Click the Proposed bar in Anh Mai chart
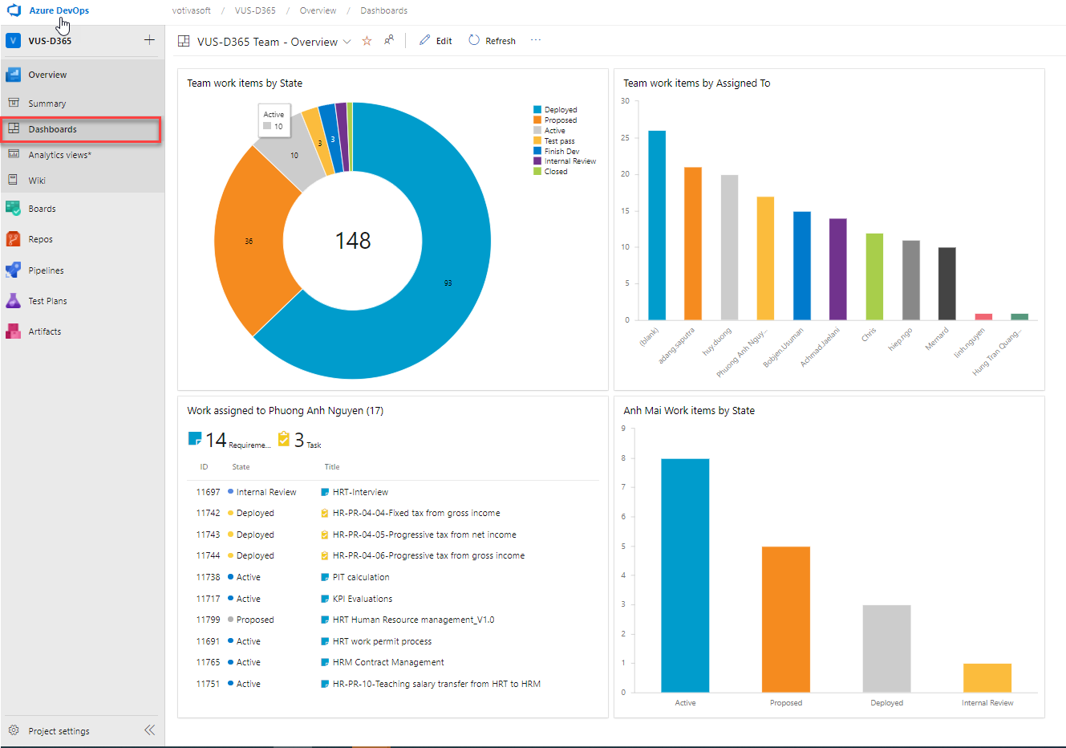This screenshot has width=1066, height=748. click(x=786, y=620)
